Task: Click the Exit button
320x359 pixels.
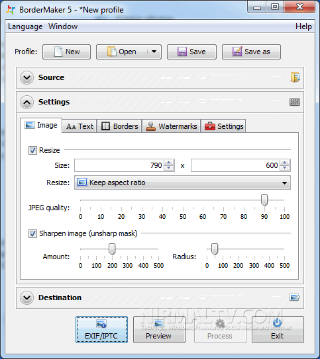Action: pyautogui.click(x=278, y=329)
